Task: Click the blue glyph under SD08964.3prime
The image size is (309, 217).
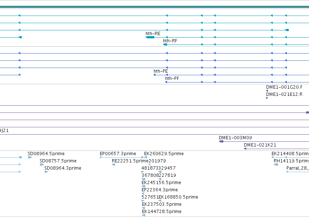Action: point(46,172)
